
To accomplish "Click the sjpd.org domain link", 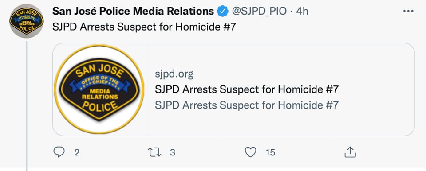I will (x=174, y=74).
